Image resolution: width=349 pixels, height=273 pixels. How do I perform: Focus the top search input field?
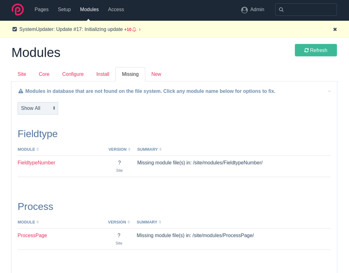pyautogui.click(x=310, y=10)
